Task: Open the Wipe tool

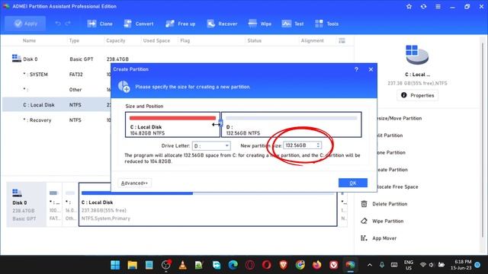Action: point(260,24)
